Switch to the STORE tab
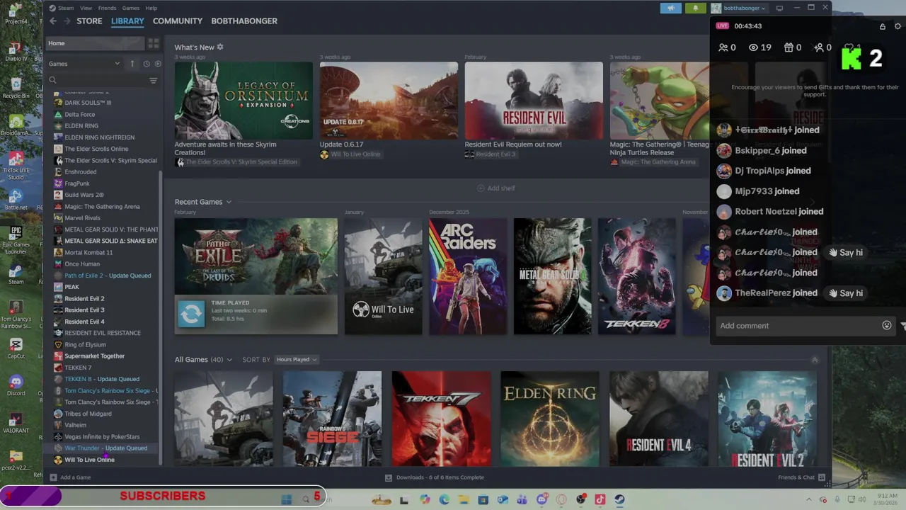This screenshot has height=510, width=906. click(89, 21)
